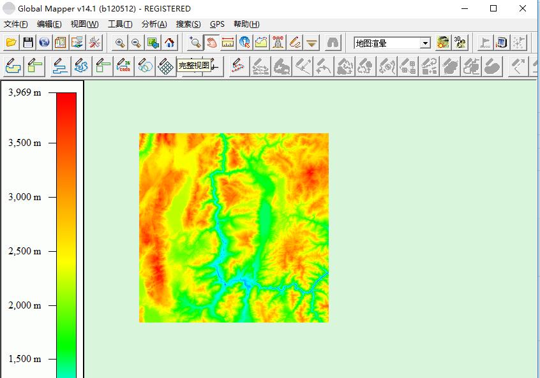Click the 3,000 m legend label

pos(25,197)
